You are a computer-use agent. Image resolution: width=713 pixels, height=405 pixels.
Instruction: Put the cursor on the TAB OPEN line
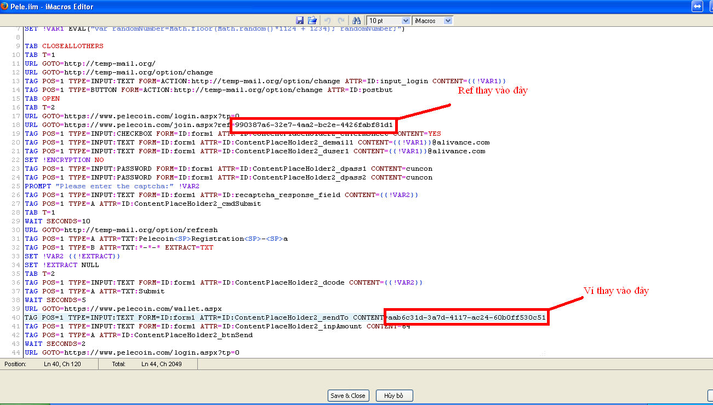tap(42, 99)
